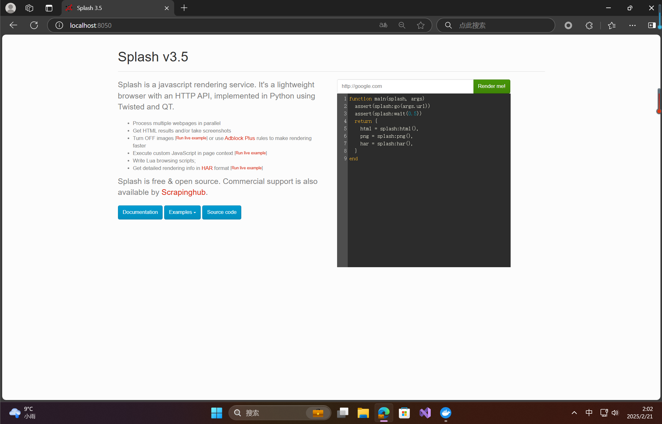The height and width of the screenshot is (424, 662).
Task: Open the favorites list icon
Action: click(x=612, y=25)
